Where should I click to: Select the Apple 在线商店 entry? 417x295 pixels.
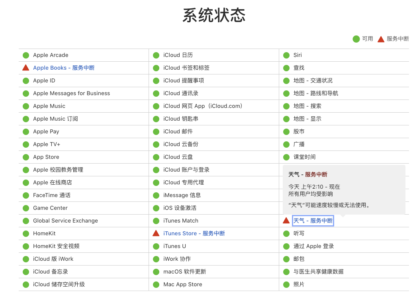53,182
